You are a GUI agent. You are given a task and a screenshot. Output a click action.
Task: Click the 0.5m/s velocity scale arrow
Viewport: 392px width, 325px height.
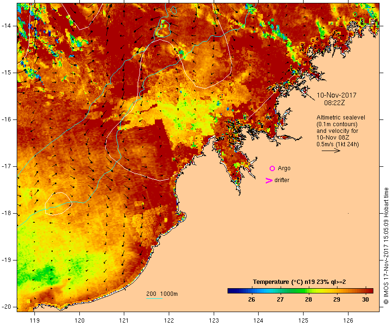[x=331, y=151]
